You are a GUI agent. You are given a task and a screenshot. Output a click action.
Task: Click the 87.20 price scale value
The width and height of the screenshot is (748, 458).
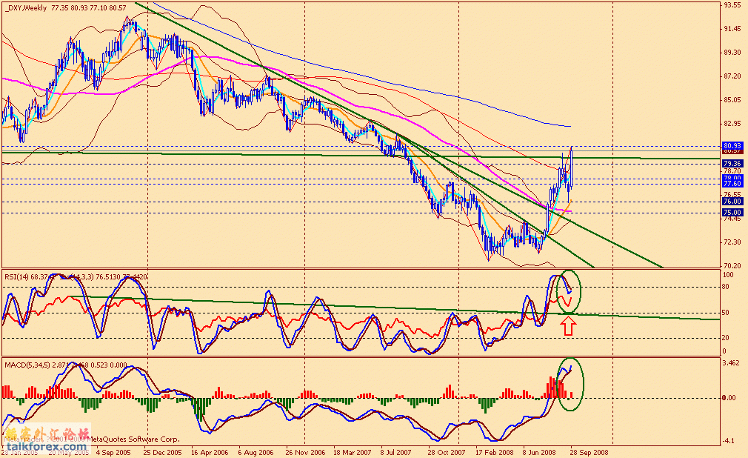[732, 76]
